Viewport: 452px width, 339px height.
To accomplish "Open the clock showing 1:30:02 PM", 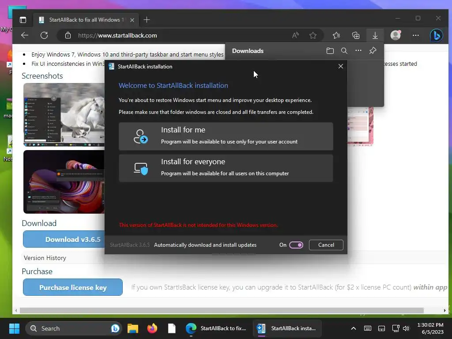I will (x=431, y=328).
